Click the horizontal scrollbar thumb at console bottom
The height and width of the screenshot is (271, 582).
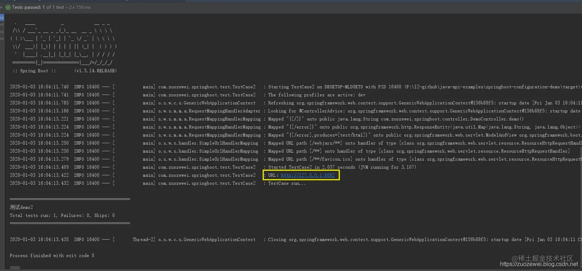pyautogui.click(x=15, y=268)
